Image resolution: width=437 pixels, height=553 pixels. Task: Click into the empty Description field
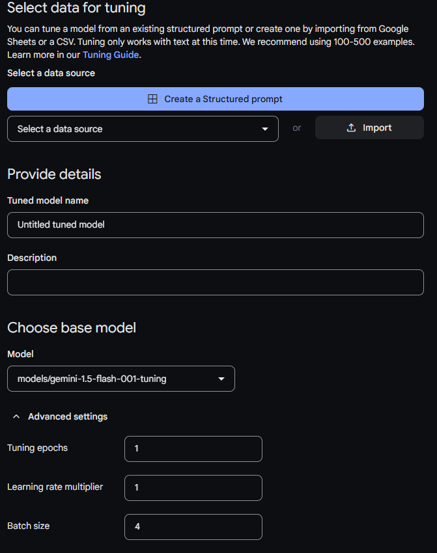click(x=215, y=282)
